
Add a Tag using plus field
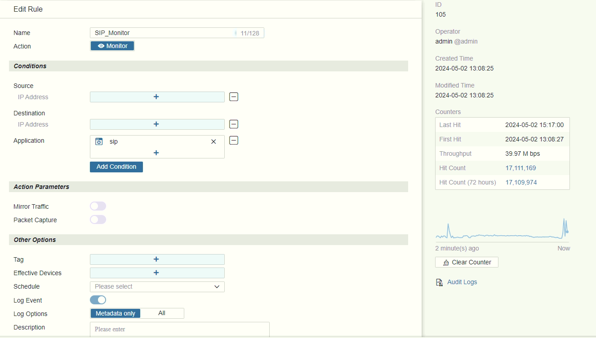click(157, 259)
